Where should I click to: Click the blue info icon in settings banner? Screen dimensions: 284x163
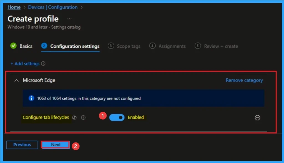(31, 98)
